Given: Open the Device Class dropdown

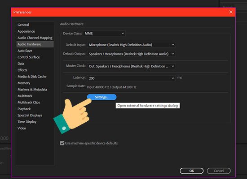Looking at the screenshot, I should pyautogui.click(x=104, y=33).
